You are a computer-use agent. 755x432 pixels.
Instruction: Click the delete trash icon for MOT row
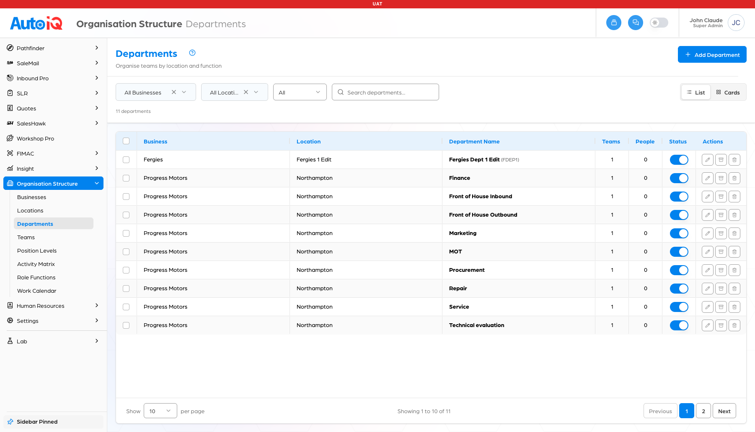pos(734,252)
